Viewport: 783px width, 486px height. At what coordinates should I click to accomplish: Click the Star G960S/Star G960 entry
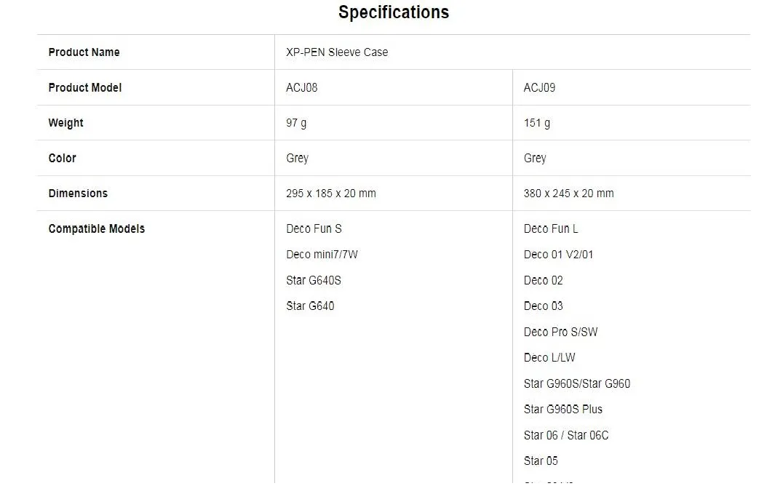576,383
